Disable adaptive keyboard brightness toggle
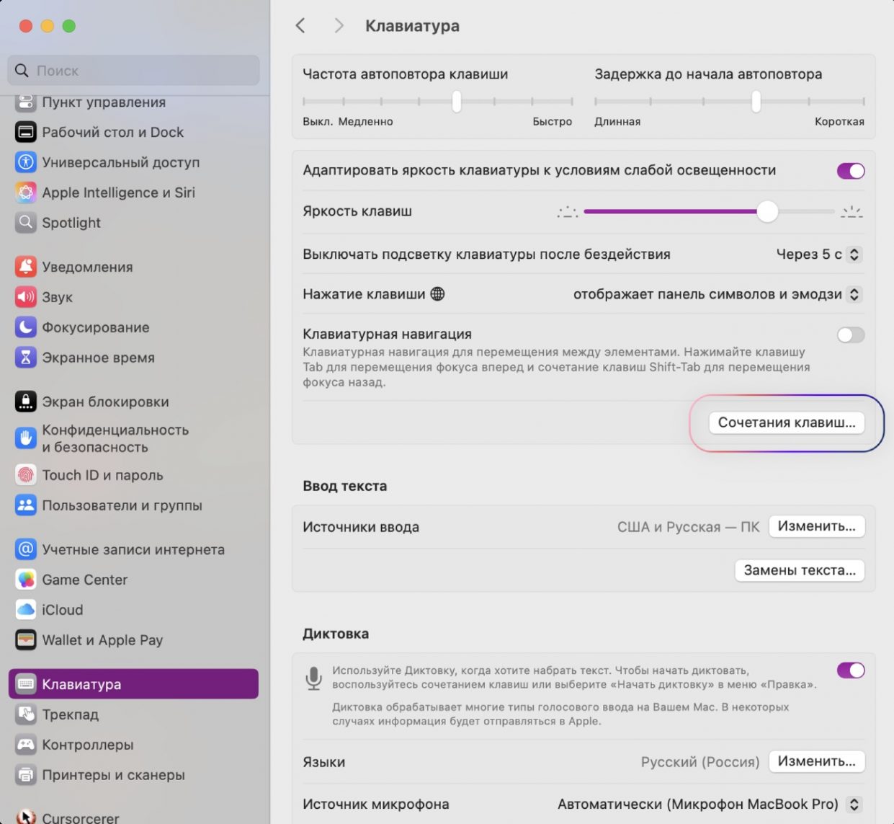This screenshot has height=824, width=894. pos(850,171)
